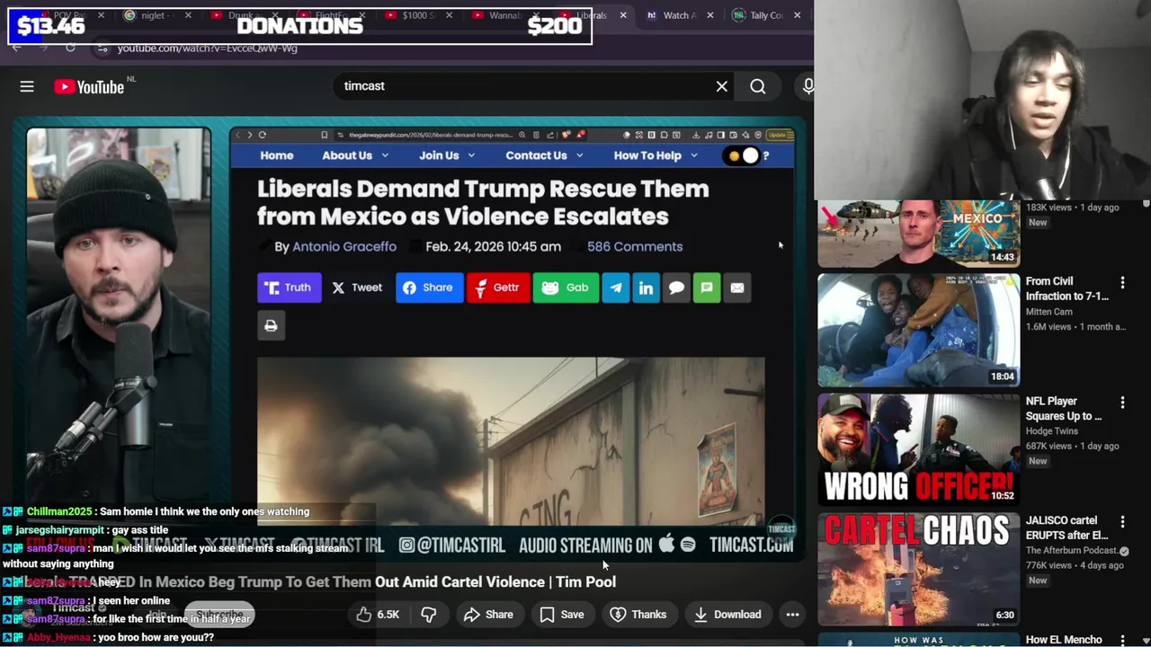This screenshot has height=647, width=1151.
Task: Open the YouTube guide hamburger menu
Action: (27, 86)
